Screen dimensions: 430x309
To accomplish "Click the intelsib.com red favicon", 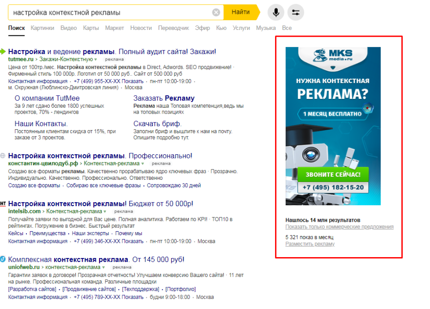I will click(3, 203).
